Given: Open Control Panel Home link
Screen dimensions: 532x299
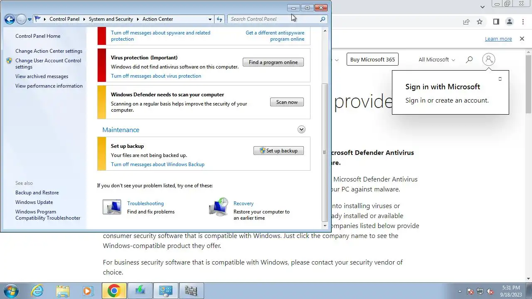Looking at the screenshot, I should (38, 36).
